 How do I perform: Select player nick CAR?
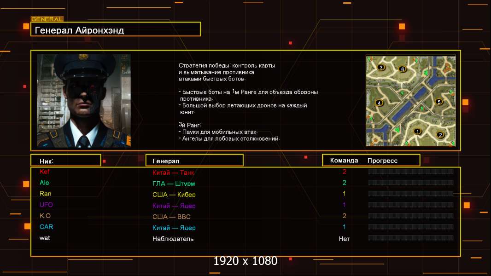[x=46, y=227]
